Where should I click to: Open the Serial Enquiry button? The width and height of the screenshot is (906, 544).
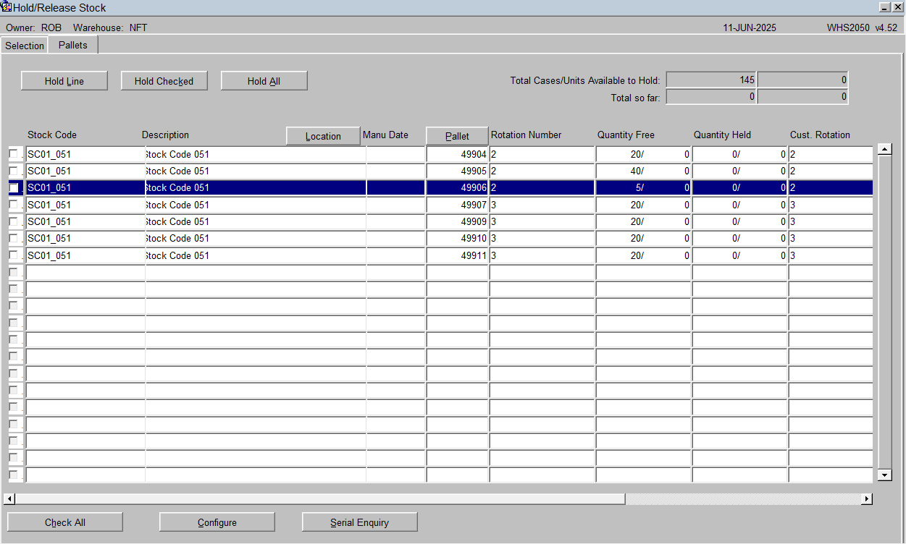tap(359, 522)
